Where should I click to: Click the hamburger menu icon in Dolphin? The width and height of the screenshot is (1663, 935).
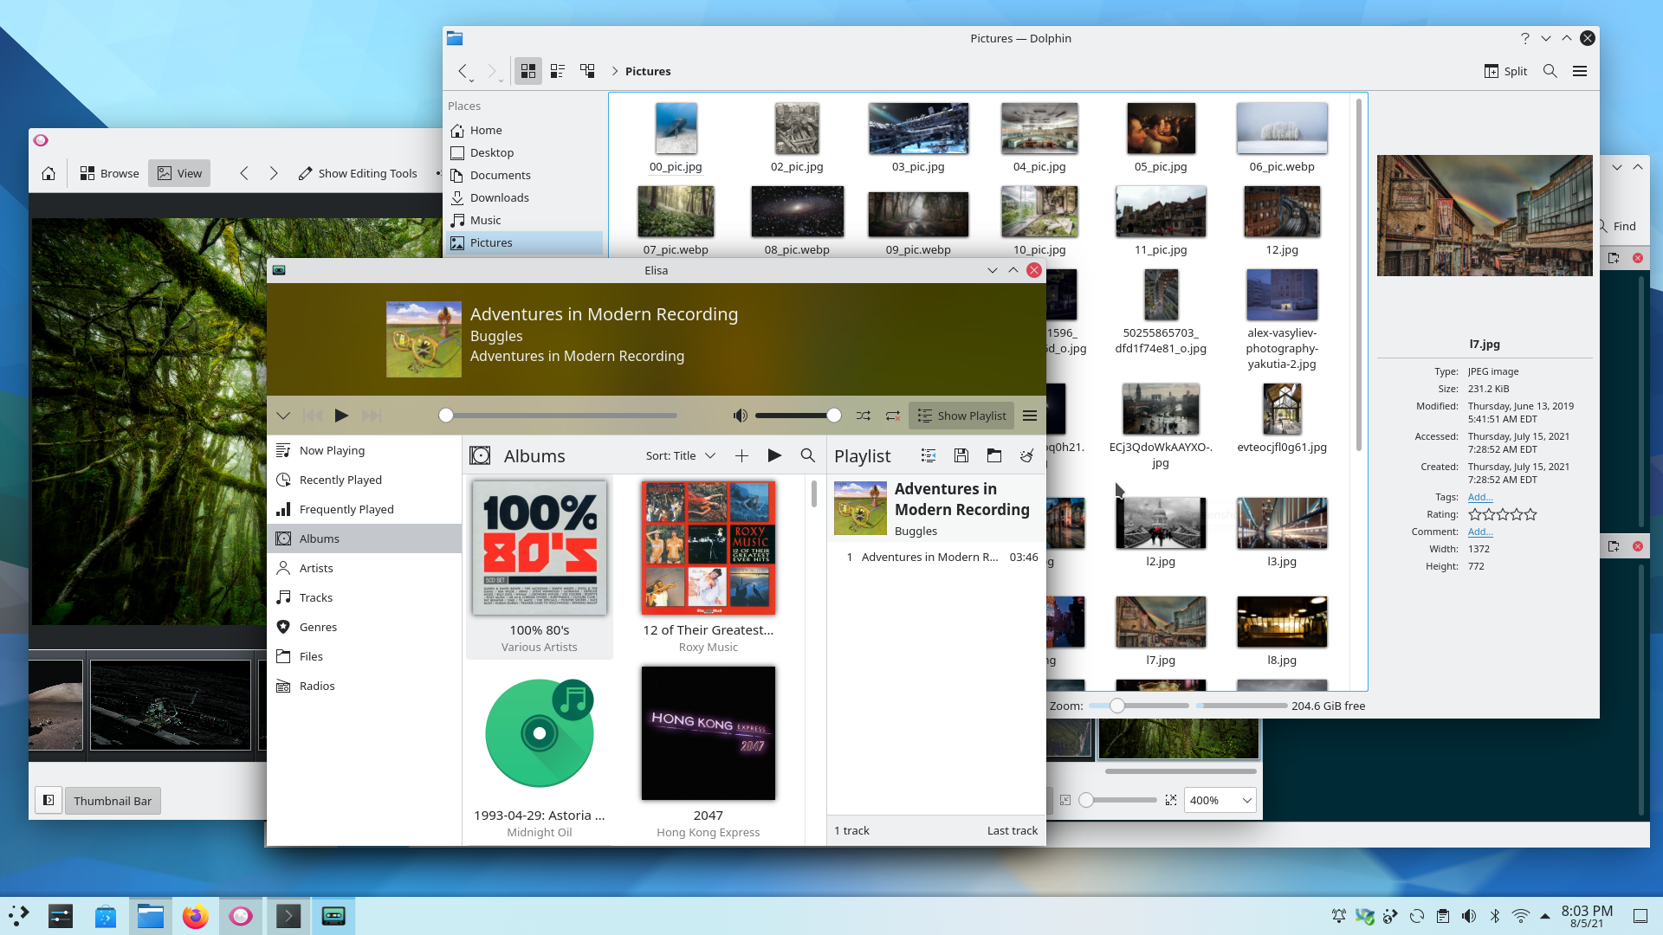click(x=1581, y=71)
